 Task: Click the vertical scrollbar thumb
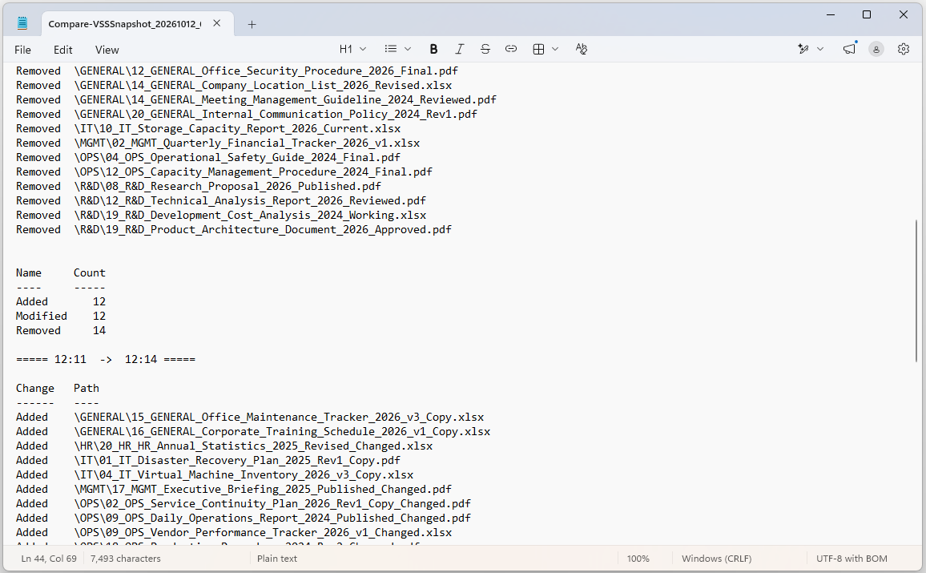[916, 290]
